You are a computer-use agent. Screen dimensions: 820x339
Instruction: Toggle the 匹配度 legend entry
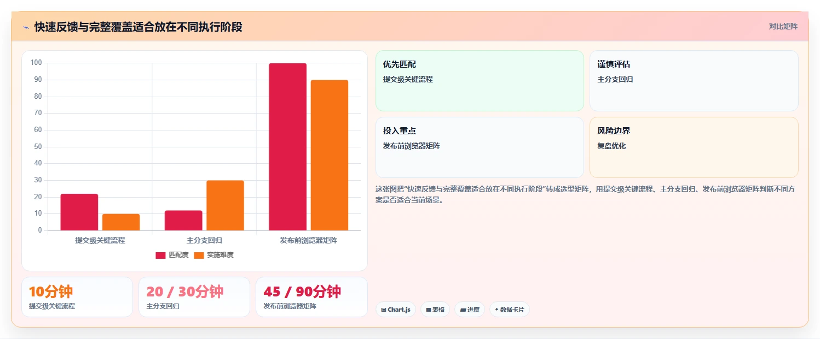coord(172,255)
